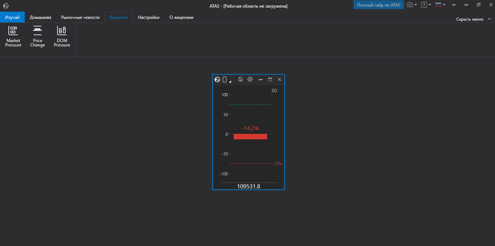Open the DOM Pressure widget

tap(62, 36)
